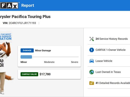Click the Minor label on damage scale
Image resolution: width=130 pixels, height=97 pixels.
point(24,62)
